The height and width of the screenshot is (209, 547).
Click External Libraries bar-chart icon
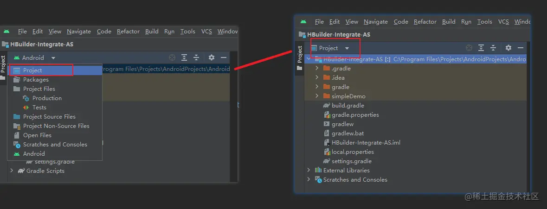[x=318, y=171]
